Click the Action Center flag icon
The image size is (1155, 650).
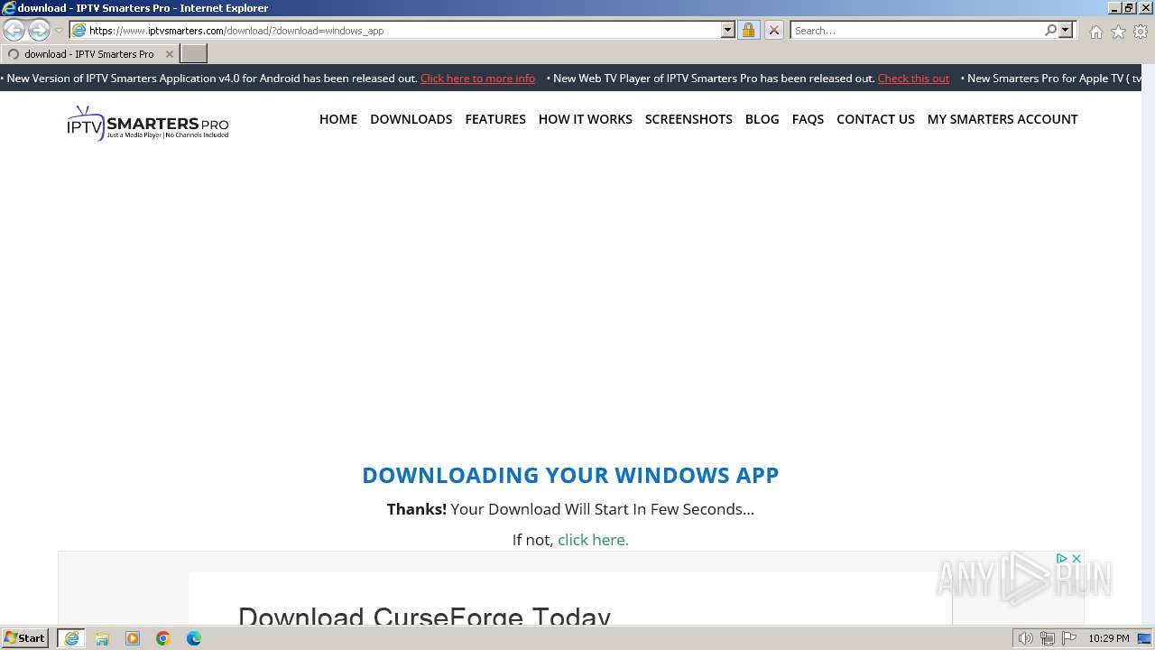click(x=1069, y=638)
